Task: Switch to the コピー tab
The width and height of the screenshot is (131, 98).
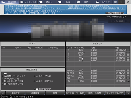Action: 84,2
